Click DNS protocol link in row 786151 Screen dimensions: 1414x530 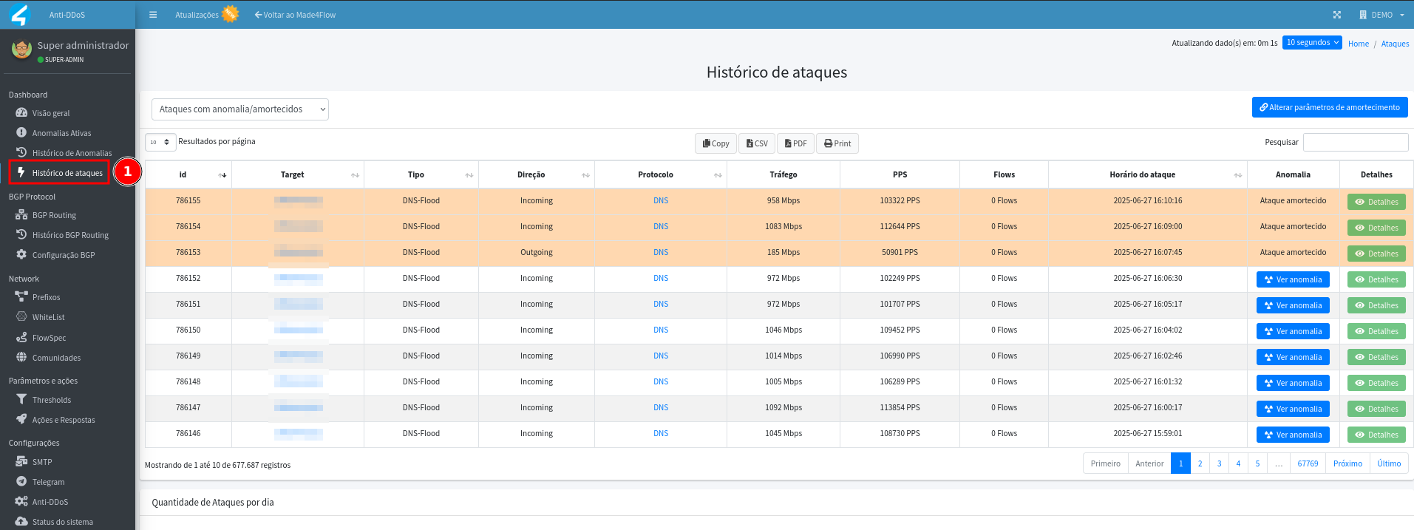pyautogui.click(x=661, y=305)
